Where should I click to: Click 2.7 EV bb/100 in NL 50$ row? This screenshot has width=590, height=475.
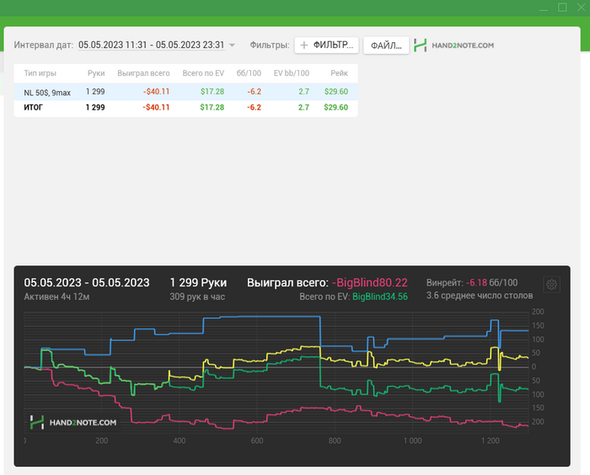pyautogui.click(x=303, y=92)
